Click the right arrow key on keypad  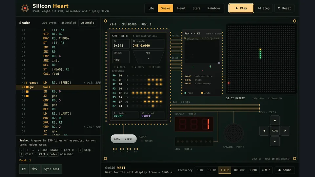click(285, 131)
